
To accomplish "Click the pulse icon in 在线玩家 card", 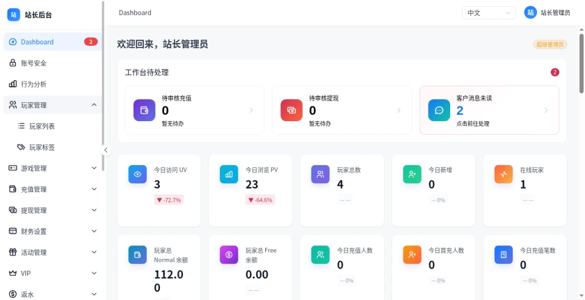I will click(504, 174).
